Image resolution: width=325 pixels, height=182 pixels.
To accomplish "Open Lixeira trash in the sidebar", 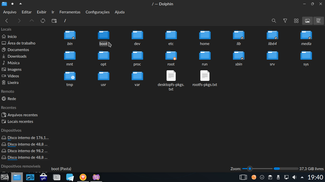I will coord(25,82).
